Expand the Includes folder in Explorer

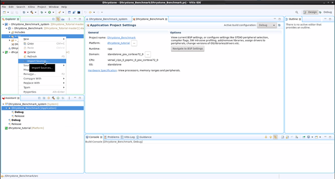[9, 32]
